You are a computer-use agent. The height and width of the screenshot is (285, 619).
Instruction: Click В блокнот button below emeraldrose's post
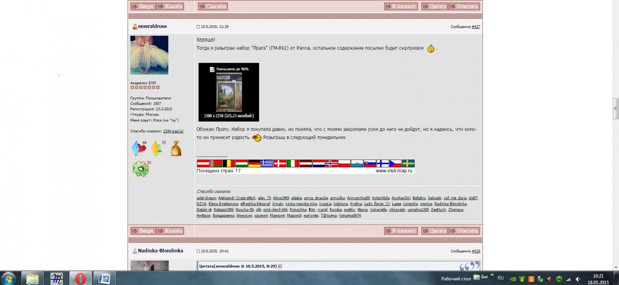[x=401, y=231]
